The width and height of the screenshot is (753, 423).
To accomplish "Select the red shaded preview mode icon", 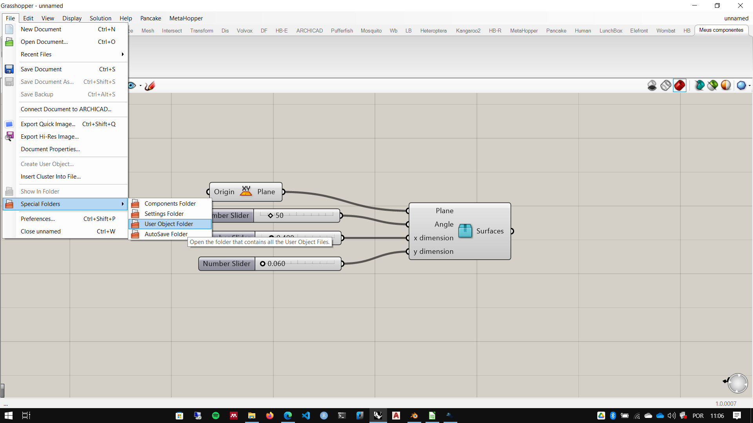I will coord(680,85).
